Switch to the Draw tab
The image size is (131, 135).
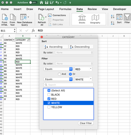tap(30, 9)
